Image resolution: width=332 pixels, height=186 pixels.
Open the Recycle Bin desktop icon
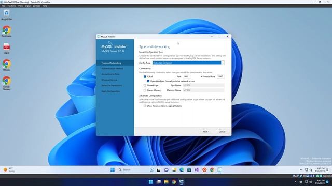tap(7, 15)
